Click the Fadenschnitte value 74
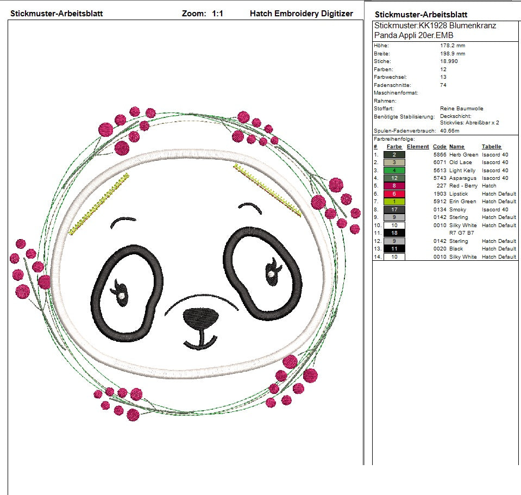Screen dimensions: 521x495 443,85
